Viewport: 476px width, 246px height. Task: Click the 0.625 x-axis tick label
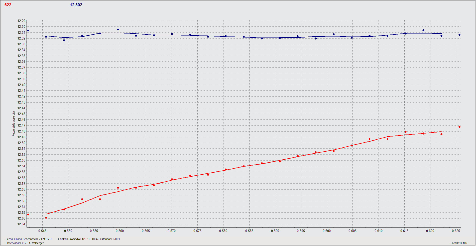tap(456, 231)
